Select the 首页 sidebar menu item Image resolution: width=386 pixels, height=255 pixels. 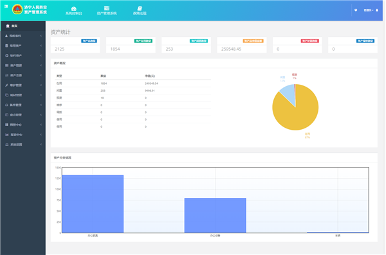pyautogui.click(x=23, y=26)
